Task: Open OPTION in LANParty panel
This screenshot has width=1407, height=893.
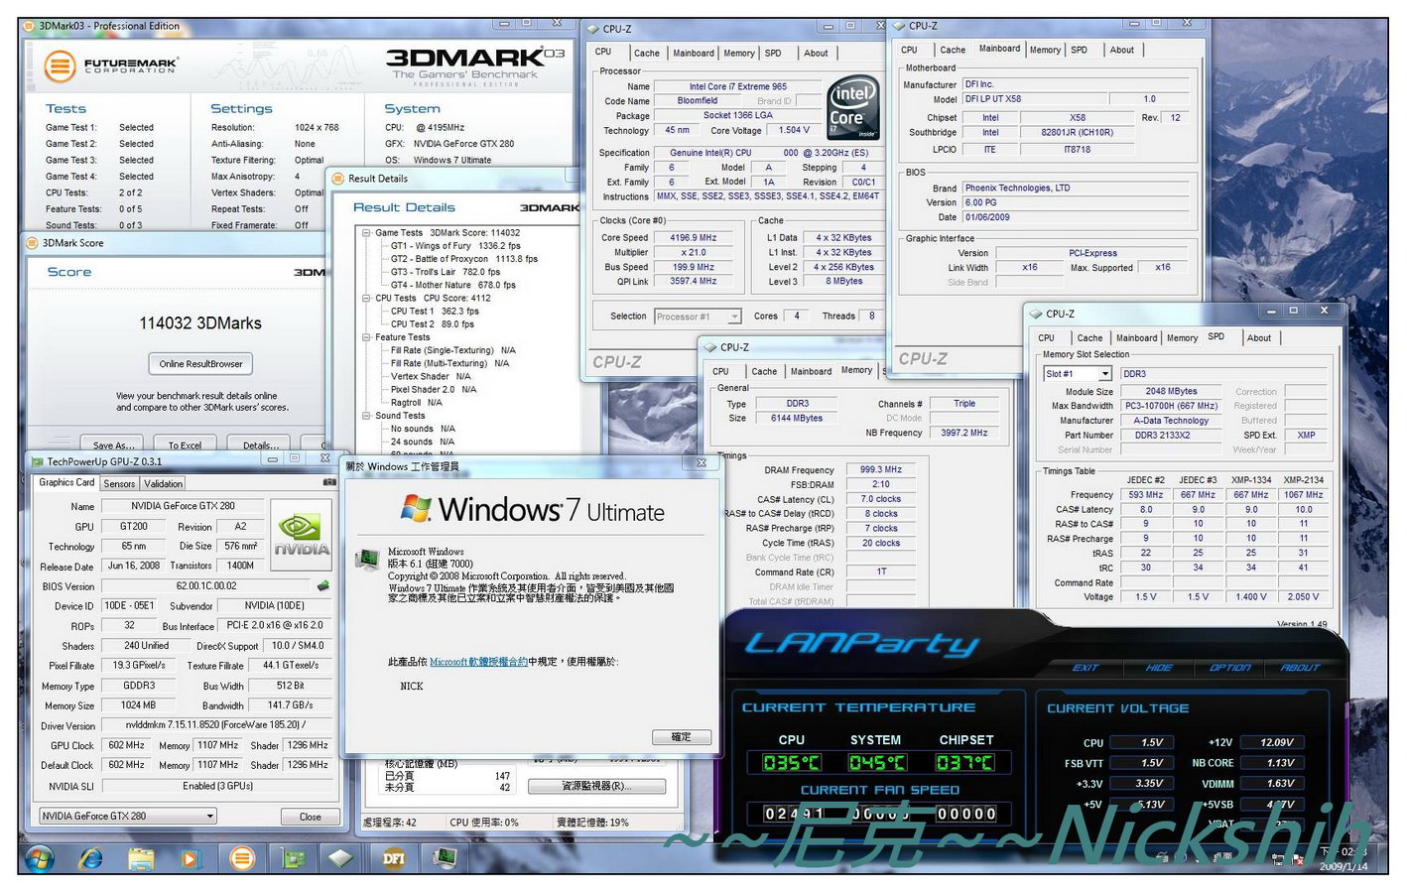Action: [x=1230, y=668]
